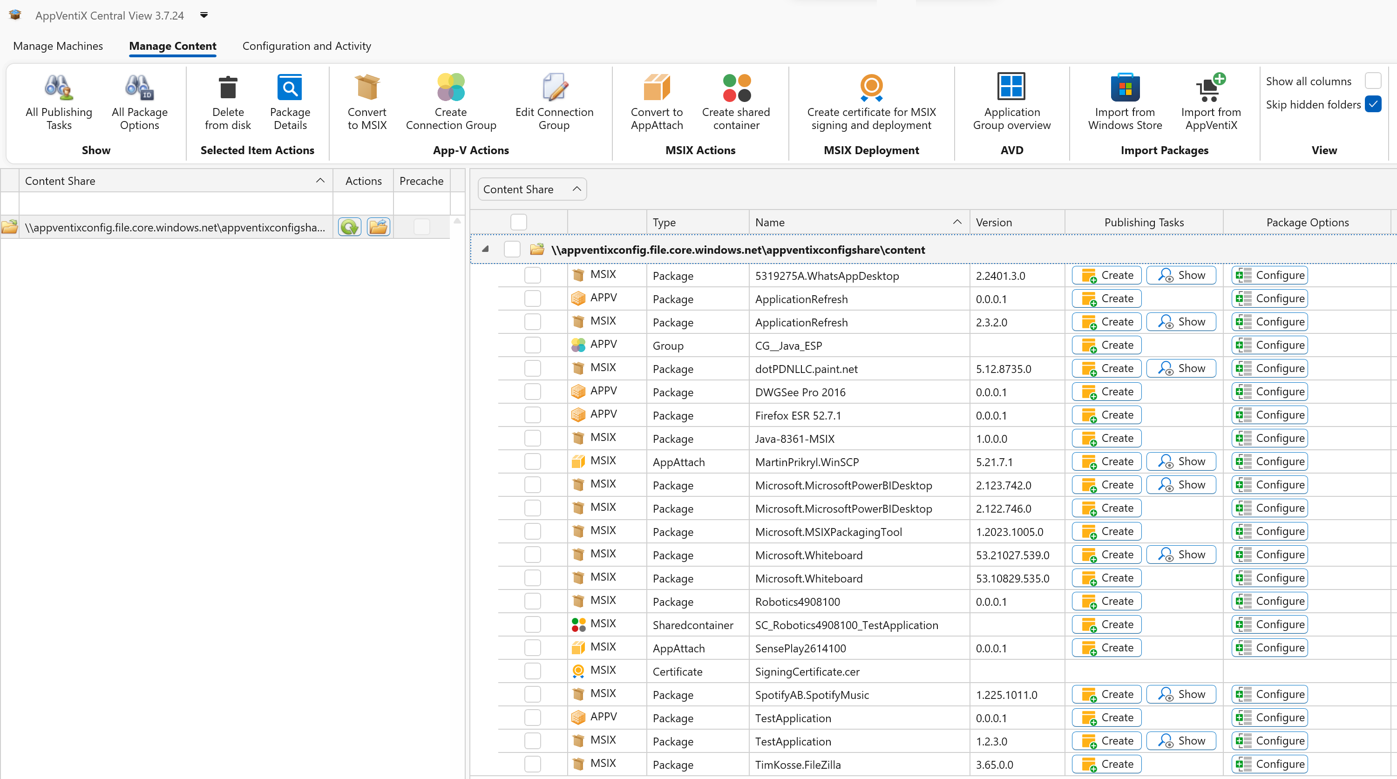1397x779 pixels.
Task: Click Show for MartinPrikryl.WinSCP
Action: [1181, 461]
